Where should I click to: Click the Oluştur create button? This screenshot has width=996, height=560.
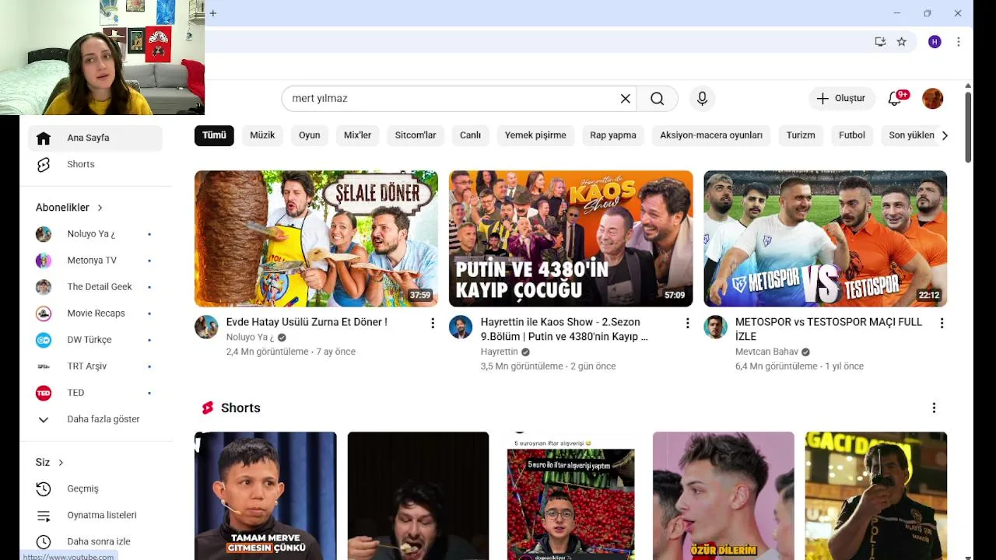pyautogui.click(x=840, y=99)
